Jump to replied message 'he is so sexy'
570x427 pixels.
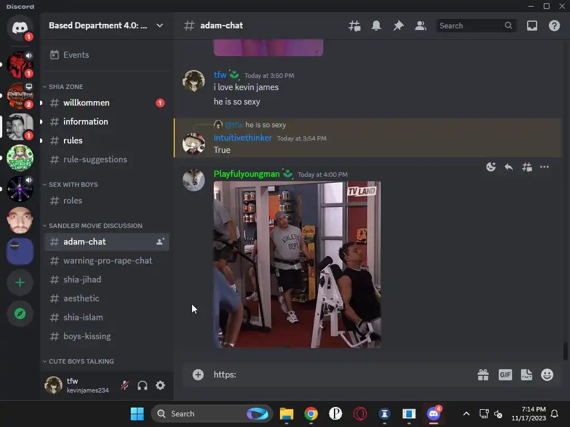[x=266, y=125]
